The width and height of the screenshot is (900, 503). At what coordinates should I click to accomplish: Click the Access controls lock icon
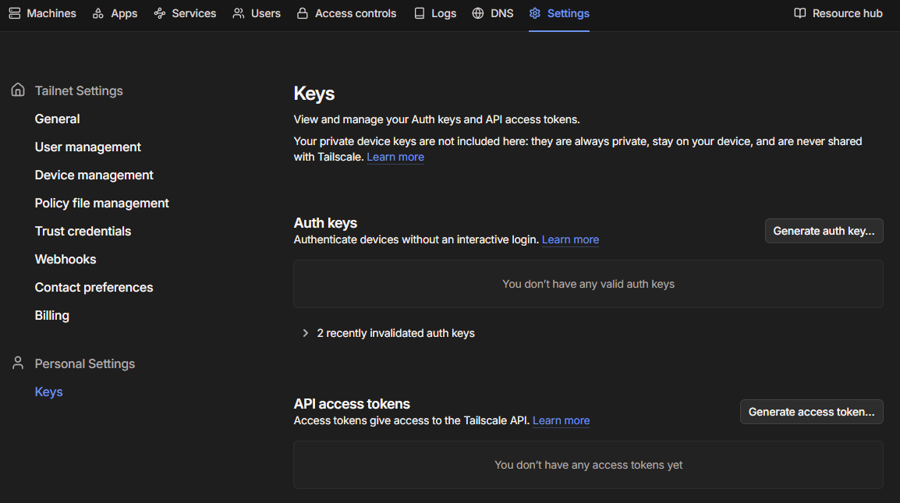point(303,13)
